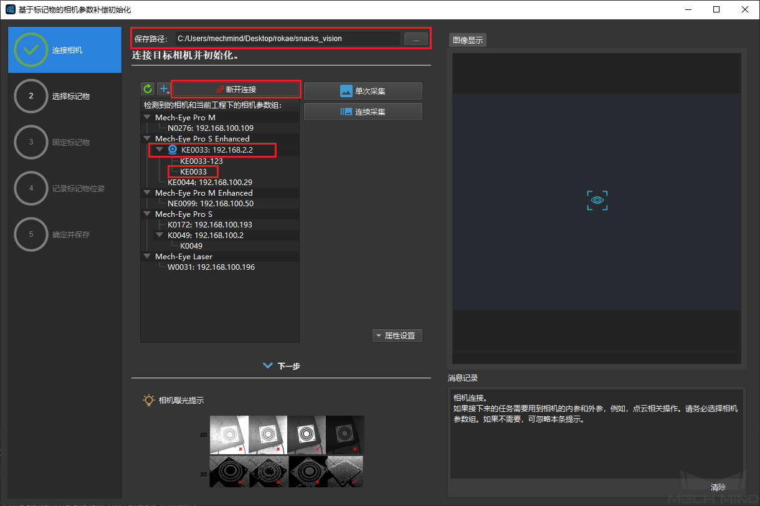This screenshot has height=506, width=760.
Task: Click the lightbulb icon by 相机曝光提示
Action: (149, 400)
